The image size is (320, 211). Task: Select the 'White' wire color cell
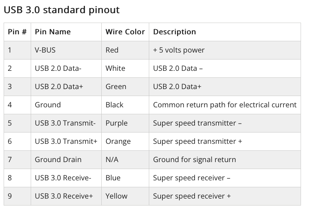click(125, 68)
